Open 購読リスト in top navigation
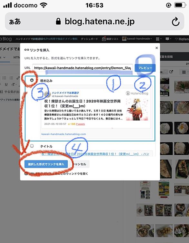Viewport: 189px width, 243px height. tap(110, 39)
